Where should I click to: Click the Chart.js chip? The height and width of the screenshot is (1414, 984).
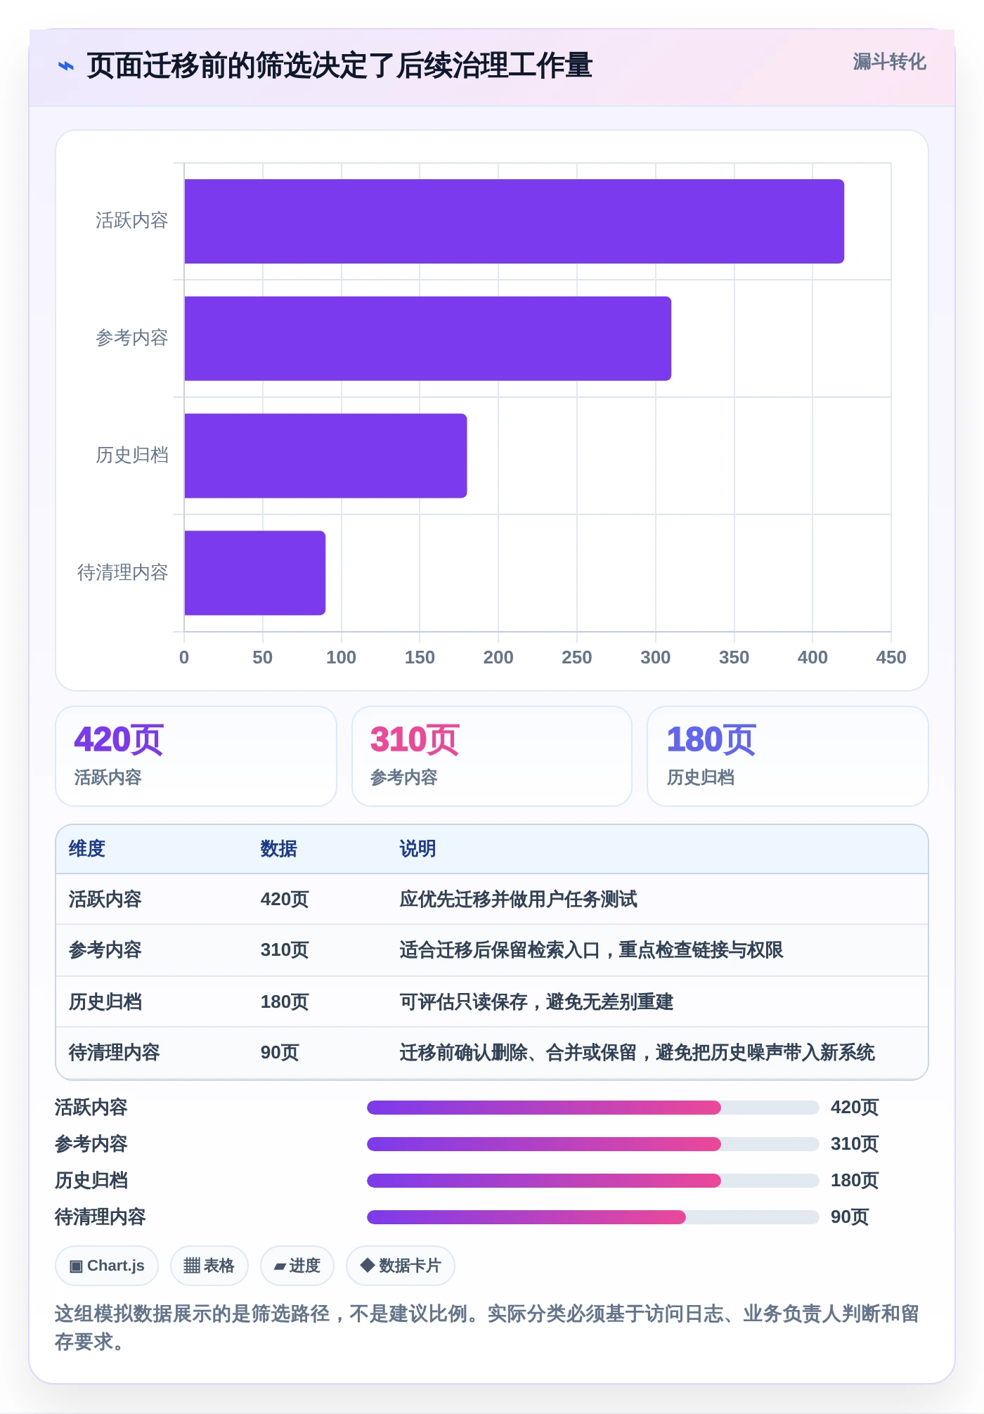pos(107,1266)
